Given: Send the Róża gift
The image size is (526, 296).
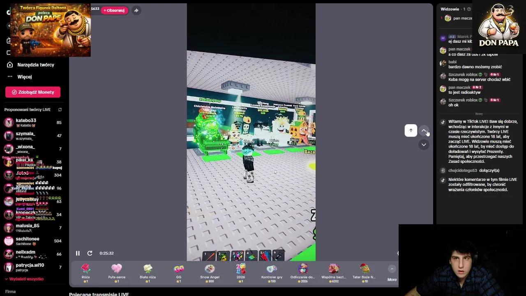Looking at the screenshot, I should [85, 273].
